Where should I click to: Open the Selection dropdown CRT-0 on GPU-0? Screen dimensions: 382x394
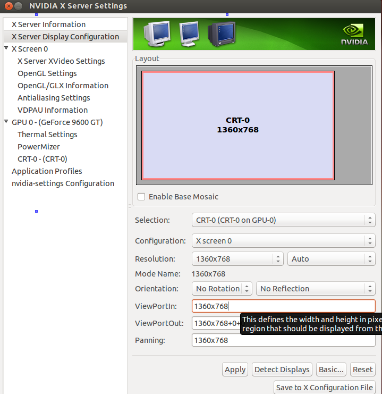click(284, 220)
